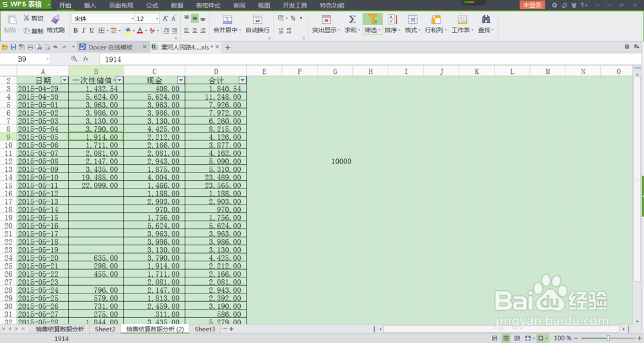Toggle align text right
Viewport: 644px width, 343px height.
[x=203, y=31]
